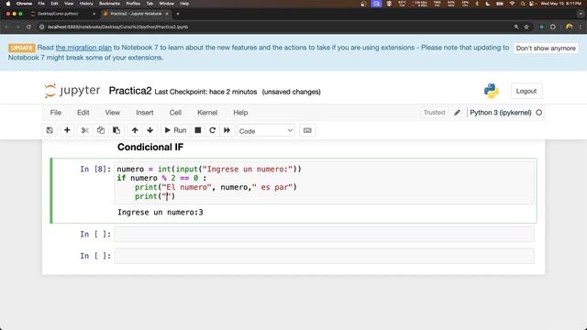Open the Bookmarks menu in macOS menu bar
587x330 pixels.
point(109,4)
